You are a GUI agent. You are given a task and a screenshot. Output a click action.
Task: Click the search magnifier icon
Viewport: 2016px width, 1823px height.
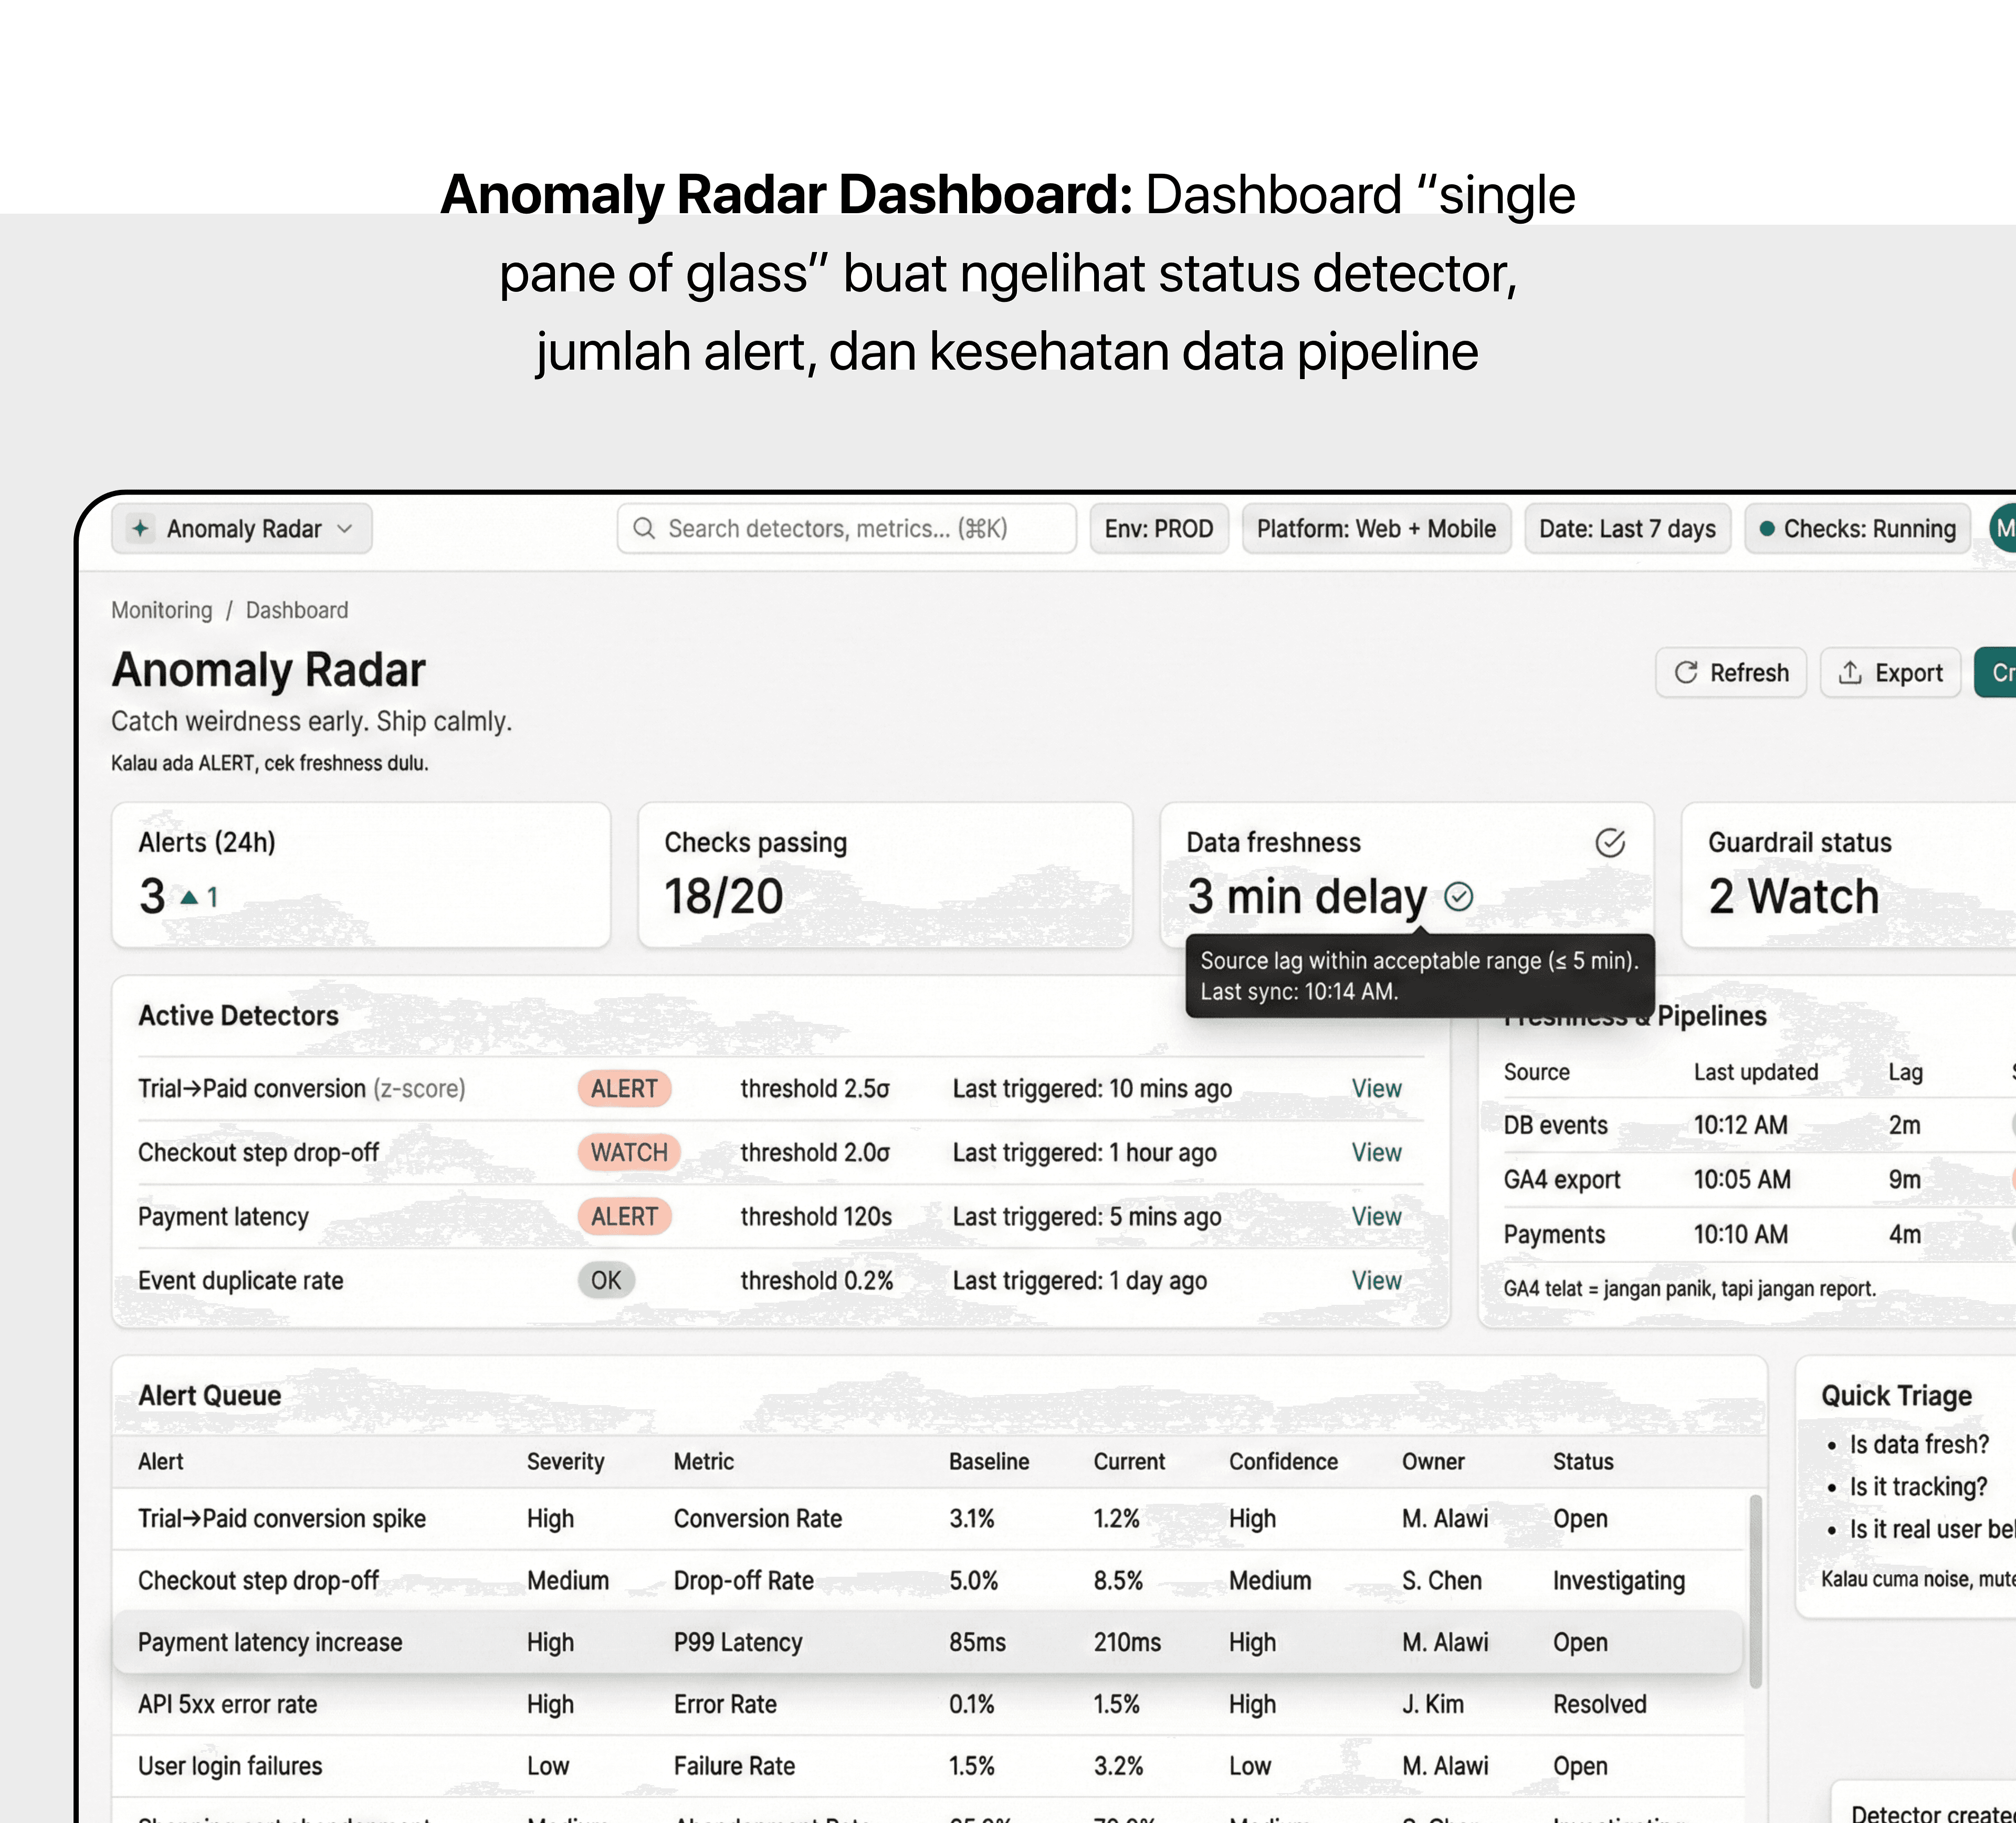click(x=645, y=528)
